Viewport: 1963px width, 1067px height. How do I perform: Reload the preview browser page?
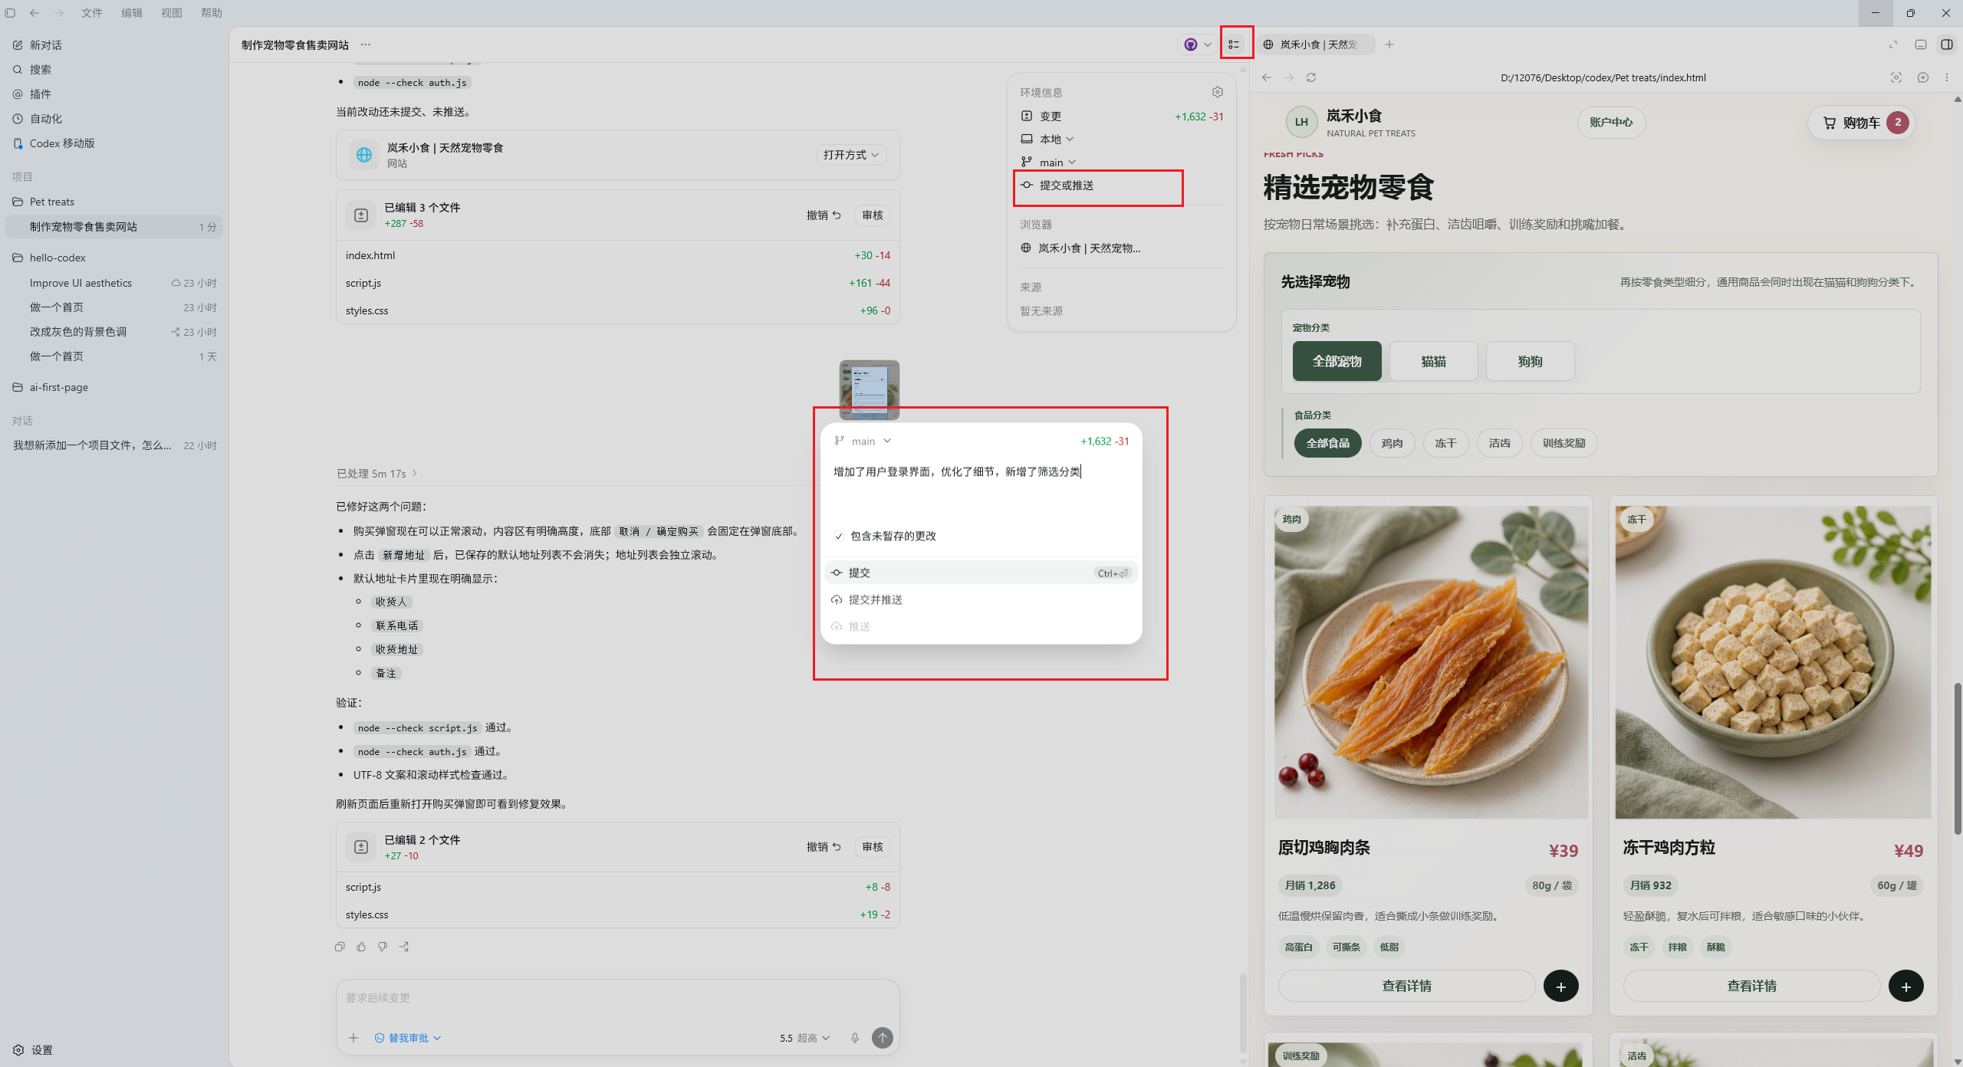click(1311, 77)
